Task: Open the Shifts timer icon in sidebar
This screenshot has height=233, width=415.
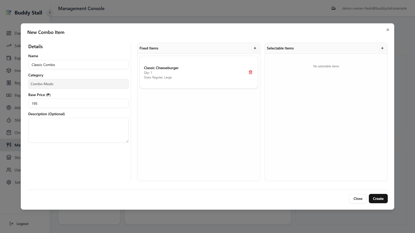Action: tap(9, 120)
